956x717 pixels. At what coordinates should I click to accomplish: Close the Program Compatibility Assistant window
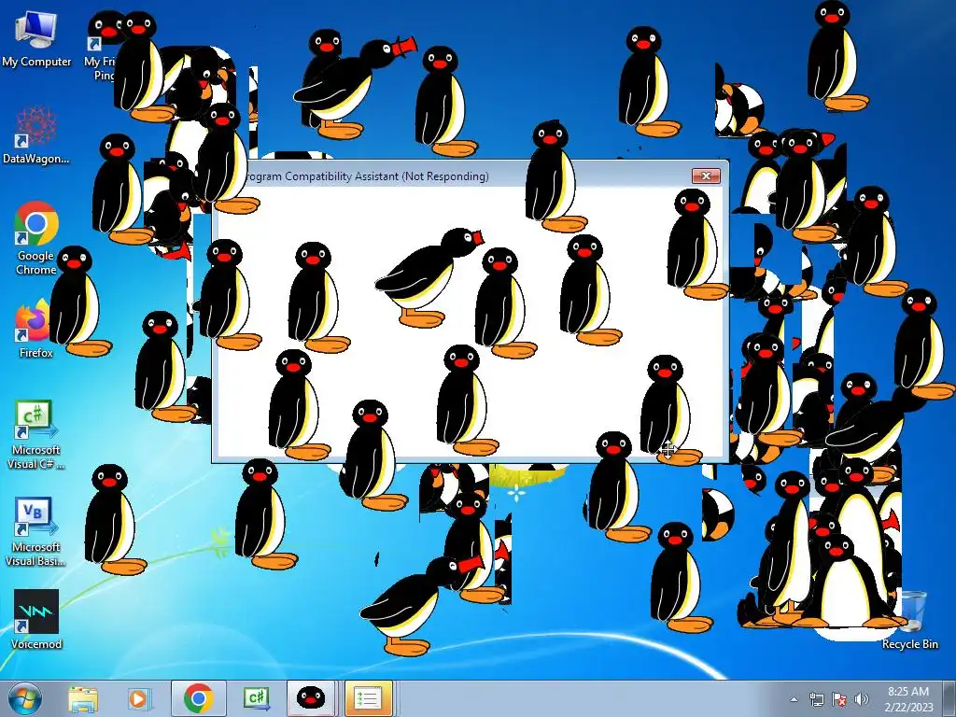tap(706, 176)
